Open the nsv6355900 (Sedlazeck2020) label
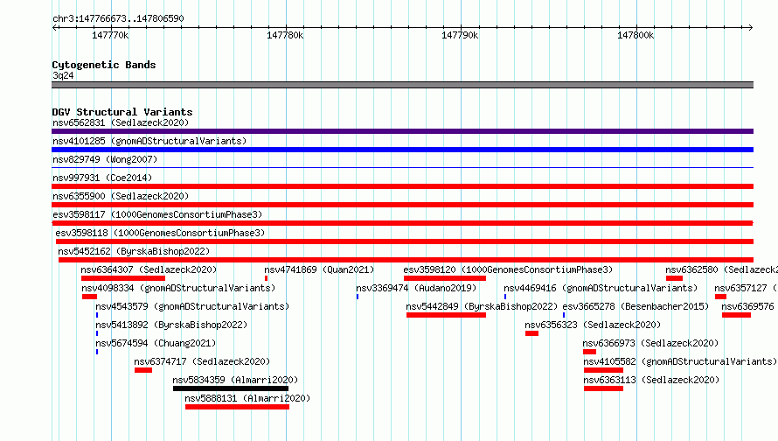The height and width of the screenshot is (441, 778). [x=121, y=196]
